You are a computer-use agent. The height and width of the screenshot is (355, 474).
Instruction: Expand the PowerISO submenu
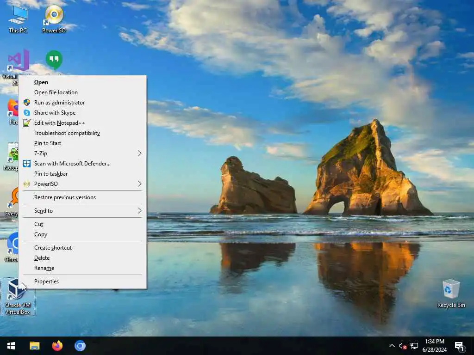pos(82,184)
